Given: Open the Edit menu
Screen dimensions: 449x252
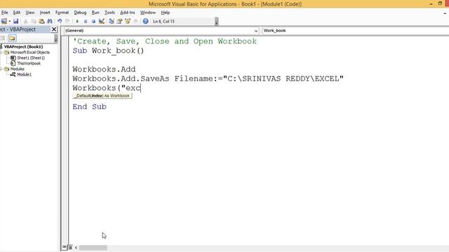Looking at the screenshot, I should click(17, 13).
